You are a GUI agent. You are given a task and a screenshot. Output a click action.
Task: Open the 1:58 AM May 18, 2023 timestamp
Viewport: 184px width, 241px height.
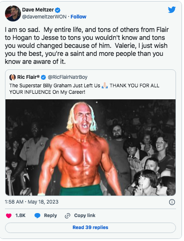click(31, 202)
